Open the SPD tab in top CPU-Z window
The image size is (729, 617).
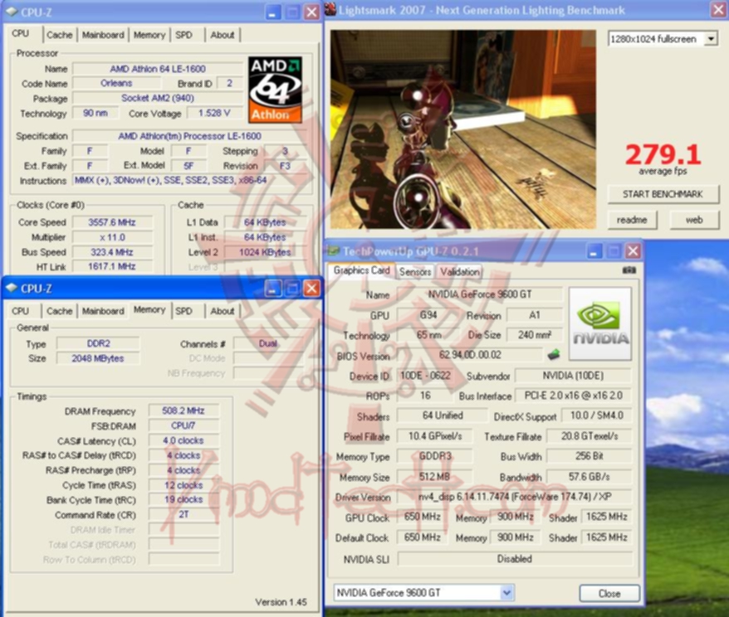tap(184, 35)
